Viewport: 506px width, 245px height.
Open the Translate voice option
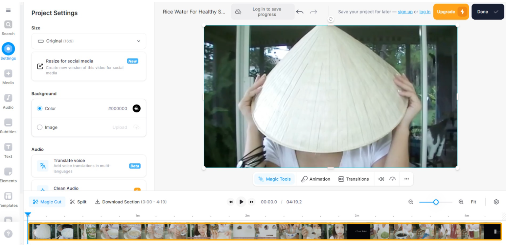click(89, 166)
